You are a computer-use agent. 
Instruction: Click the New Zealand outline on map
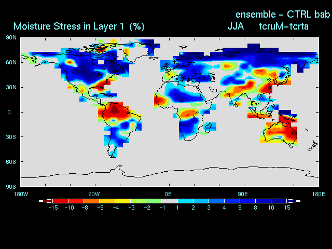tap(313, 146)
